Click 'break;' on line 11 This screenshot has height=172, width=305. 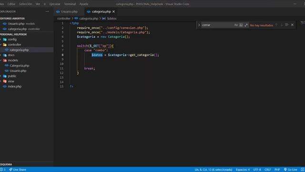coord(90,68)
